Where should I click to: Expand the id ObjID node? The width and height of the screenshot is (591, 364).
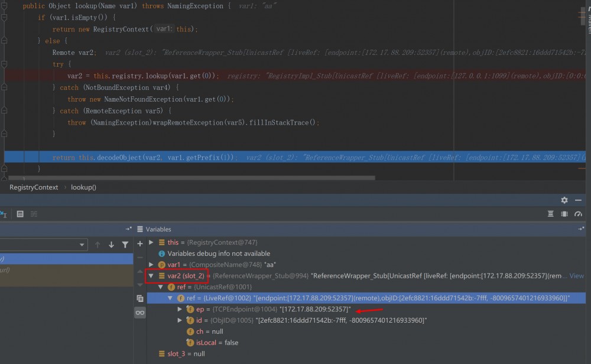coord(180,320)
